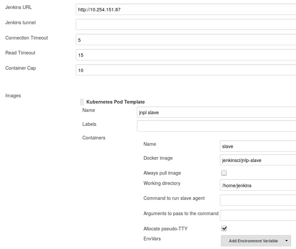Click the container Name field containing slave
Image resolution: width=296 pixels, height=249 pixels.
tap(257, 146)
